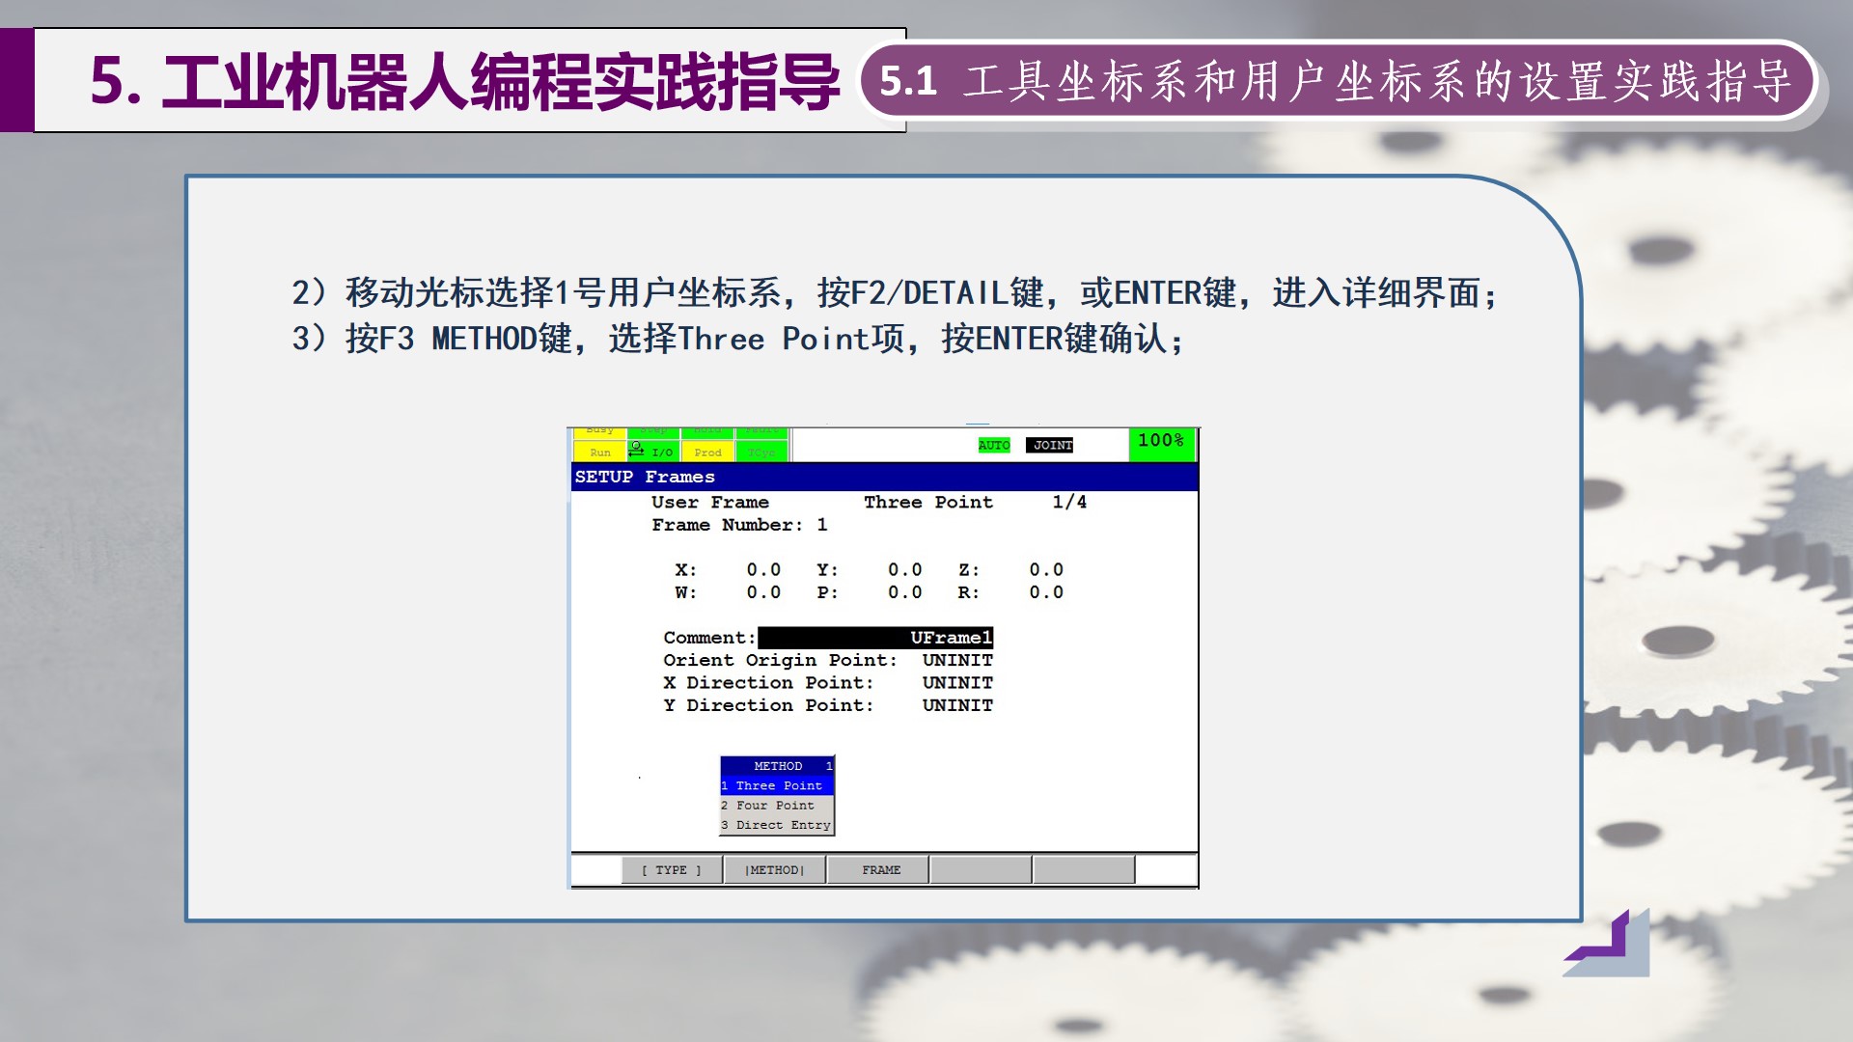The width and height of the screenshot is (1853, 1042).
Task: Toggle the AUTO mode indicator
Action: click(x=992, y=445)
